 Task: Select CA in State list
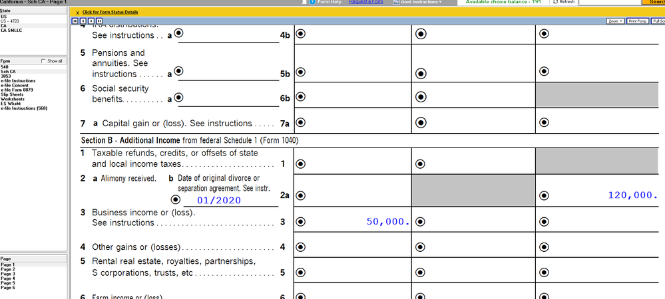coord(33,25)
